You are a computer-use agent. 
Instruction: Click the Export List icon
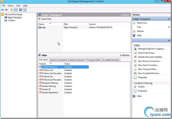click(x=134, y=23)
